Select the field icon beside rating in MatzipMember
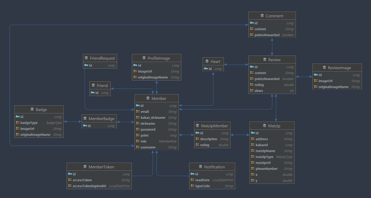371x198 pixels. click(x=197, y=145)
